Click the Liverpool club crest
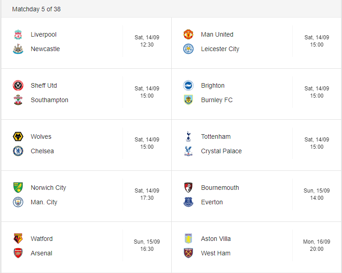 (18, 34)
